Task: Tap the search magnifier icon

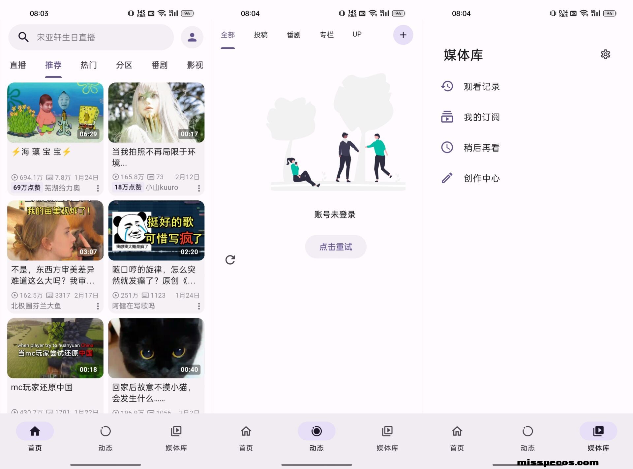Action: [x=23, y=37]
